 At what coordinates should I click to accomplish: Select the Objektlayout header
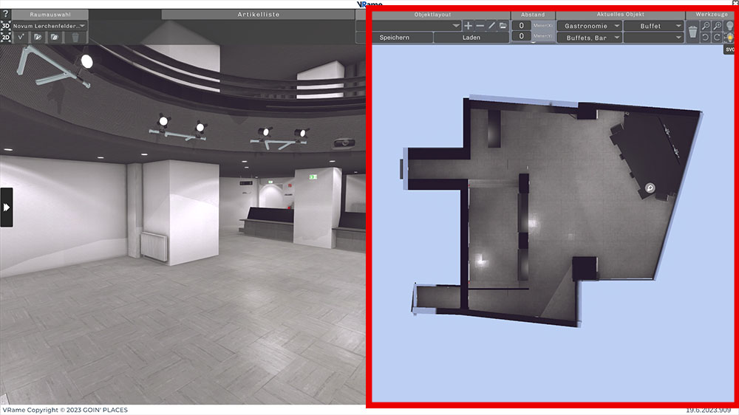click(432, 15)
